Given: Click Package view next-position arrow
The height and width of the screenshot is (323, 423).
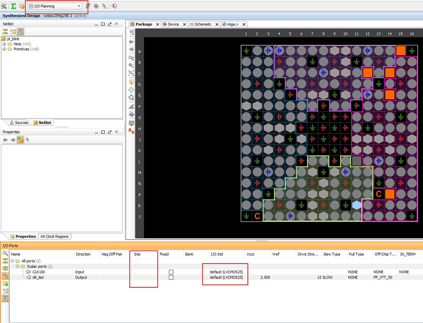Looking at the screenshot, I should pyautogui.click(x=131, y=49).
